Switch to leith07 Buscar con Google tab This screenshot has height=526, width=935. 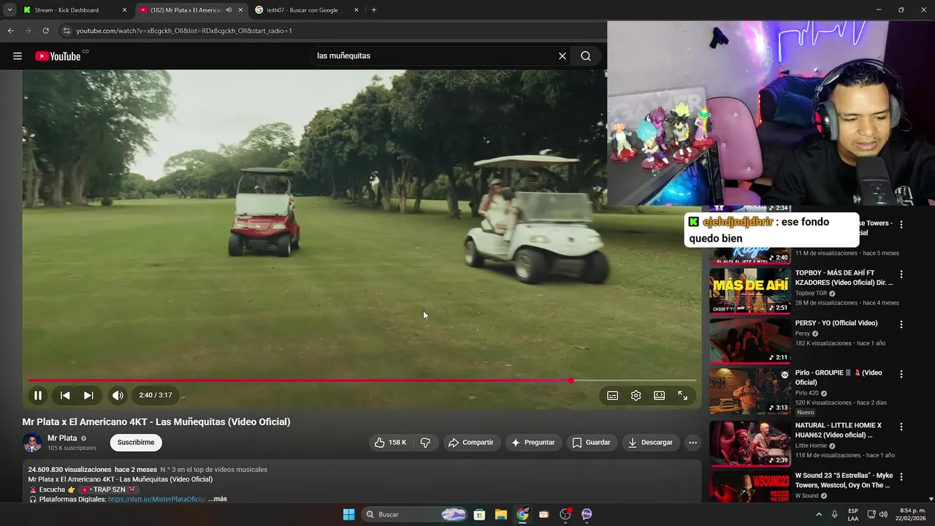[307, 10]
